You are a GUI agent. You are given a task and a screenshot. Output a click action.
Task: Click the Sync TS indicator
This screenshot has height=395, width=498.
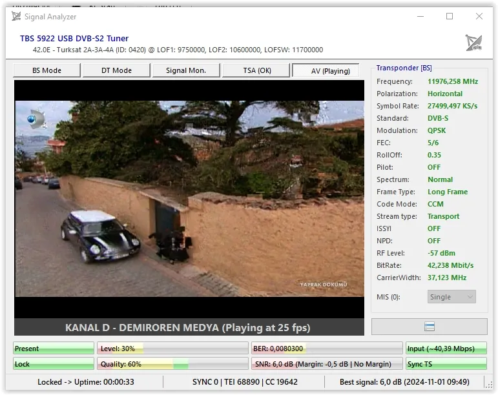coord(446,364)
